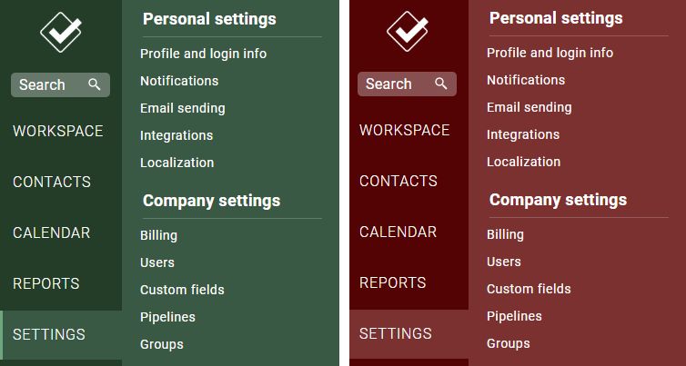The width and height of the screenshot is (686, 366).
Task: Focus the Search field in red sidebar
Action: pyautogui.click(x=407, y=84)
